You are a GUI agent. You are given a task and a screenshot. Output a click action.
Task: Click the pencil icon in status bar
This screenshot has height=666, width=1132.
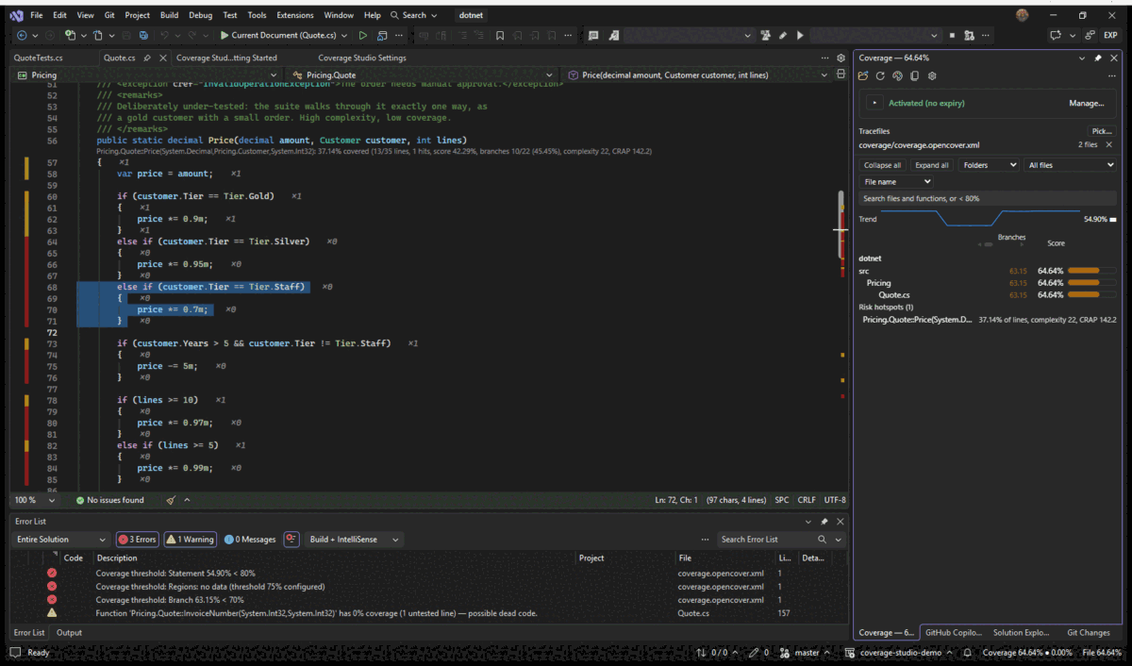pos(755,652)
